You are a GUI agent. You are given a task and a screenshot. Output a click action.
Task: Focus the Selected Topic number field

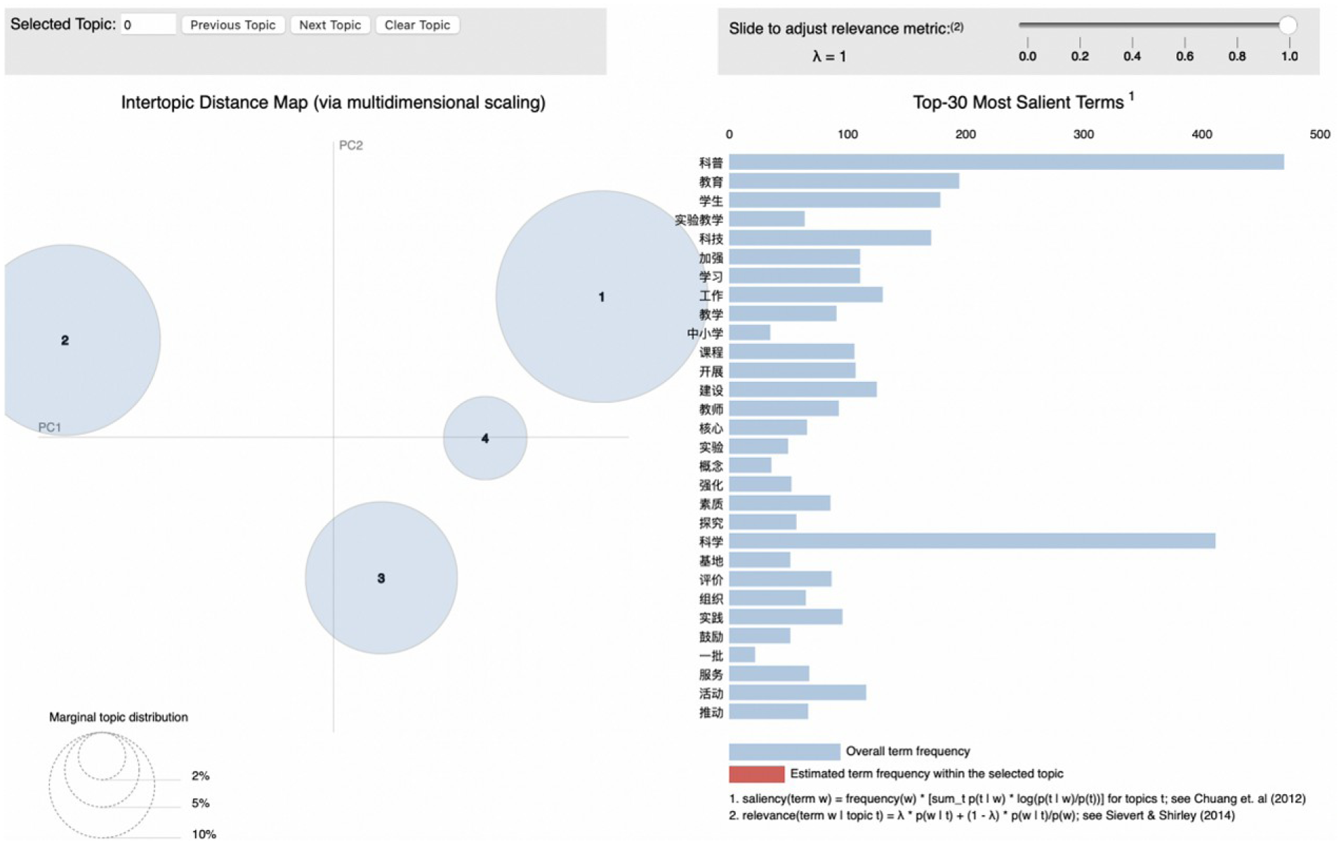click(x=148, y=25)
